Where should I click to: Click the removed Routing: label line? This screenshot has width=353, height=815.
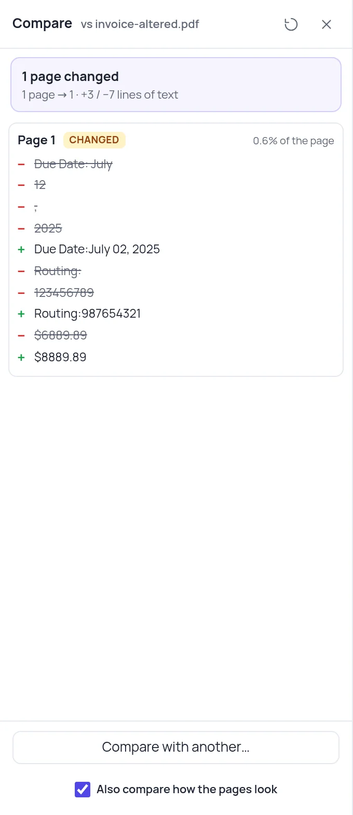[x=58, y=271]
